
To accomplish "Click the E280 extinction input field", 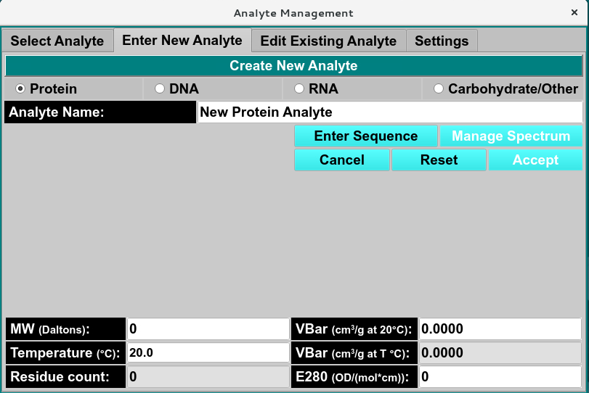I will [500, 377].
